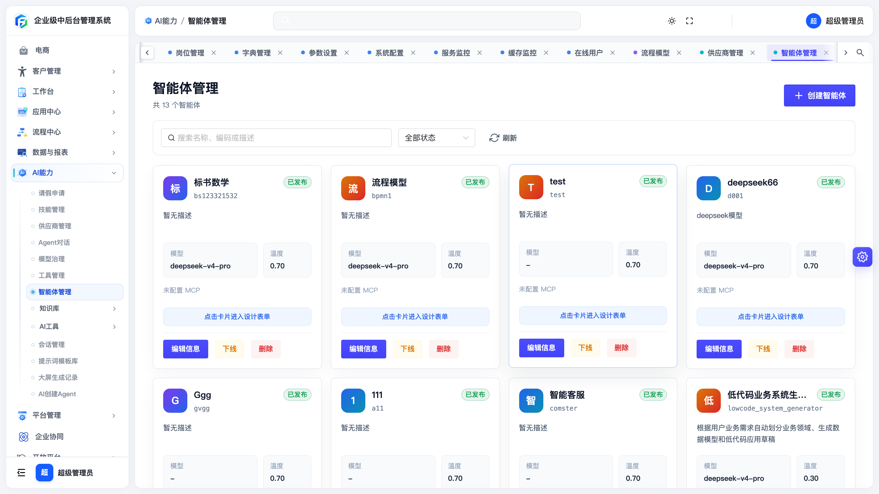Expand the 流程中心 menu chevron

[114, 133]
